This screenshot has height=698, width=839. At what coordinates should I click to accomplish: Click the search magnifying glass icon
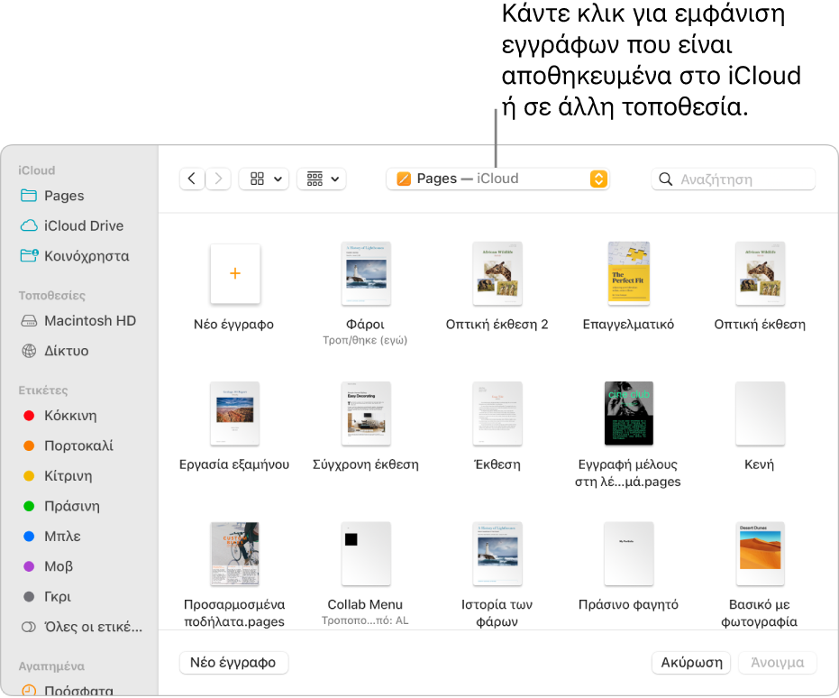[666, 179]
